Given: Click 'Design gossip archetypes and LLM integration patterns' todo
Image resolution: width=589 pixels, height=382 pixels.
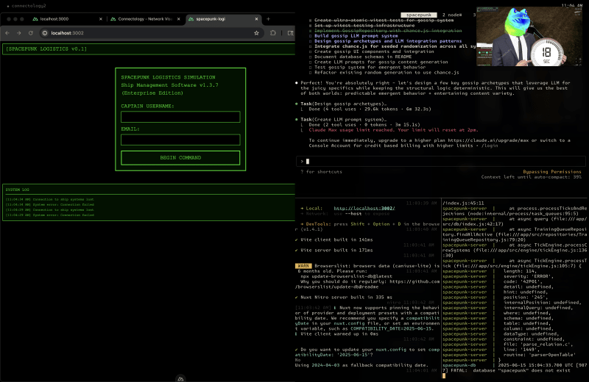Looking at the screenshot, I should [x=388, y=41].
